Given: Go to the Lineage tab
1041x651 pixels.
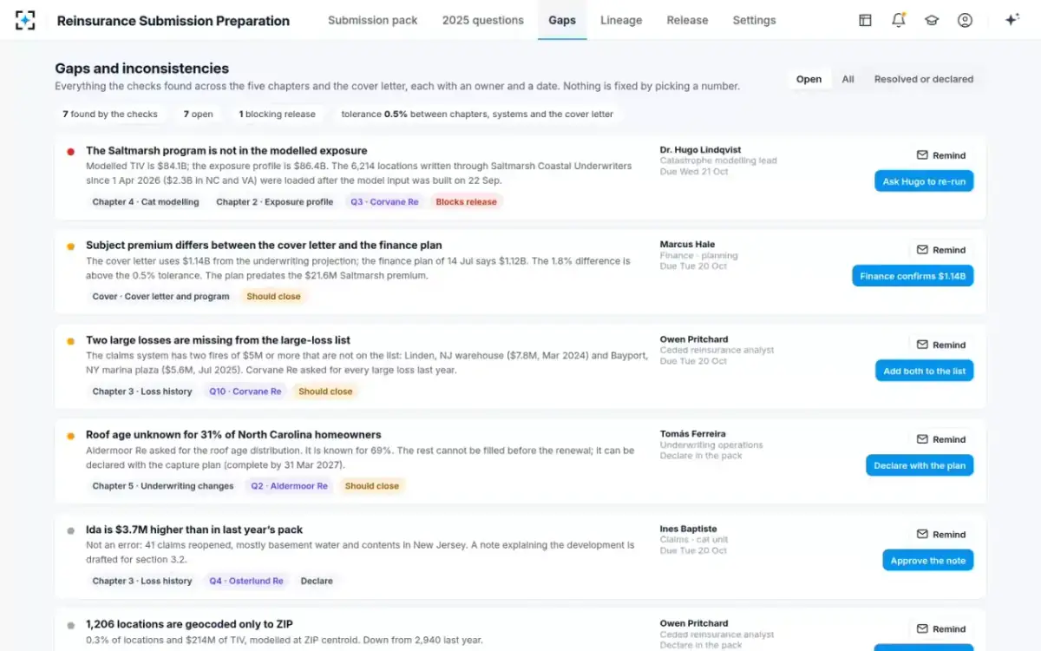Looking at the screenshot, I should (621, 20).
